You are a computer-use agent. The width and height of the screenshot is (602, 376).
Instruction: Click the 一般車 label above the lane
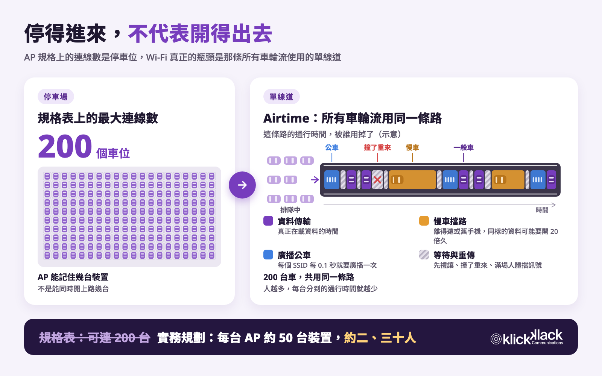tap(464, 147)
